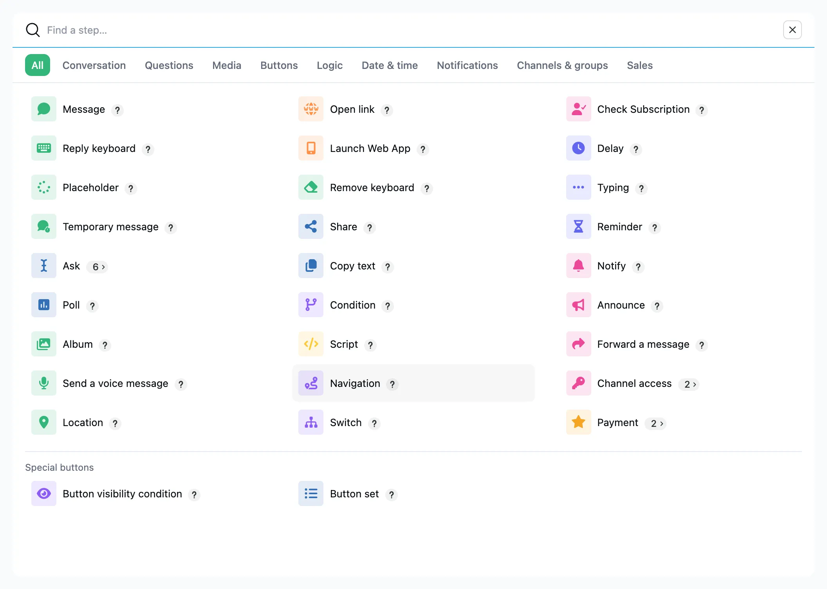Pick the Location pin icon
The width and height of the screenshot is (827, 589).
tap(44, 422)
